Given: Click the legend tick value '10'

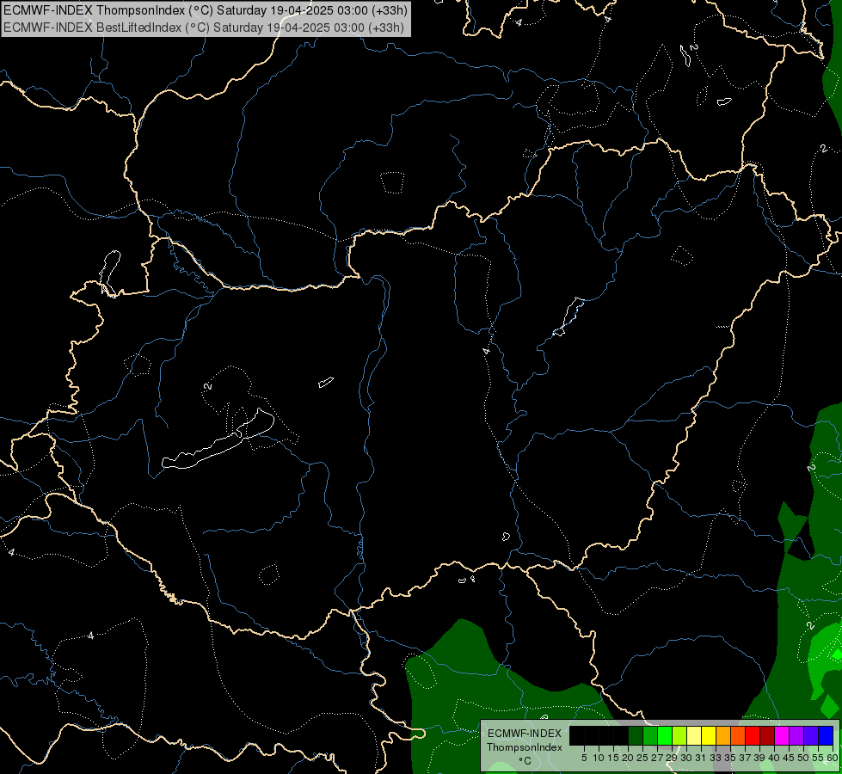Looking at the screenshot, I should [x=599, y=758].
